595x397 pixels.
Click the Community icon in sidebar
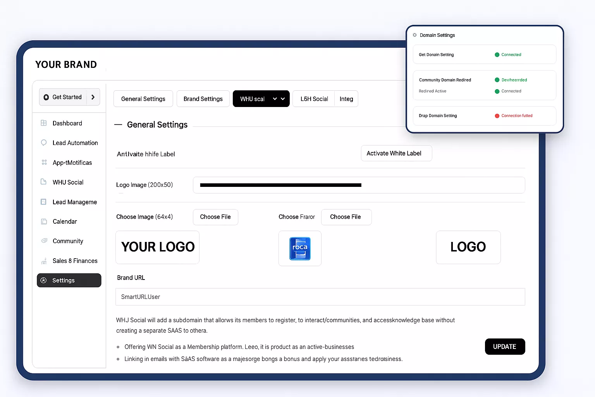[44, 241]
